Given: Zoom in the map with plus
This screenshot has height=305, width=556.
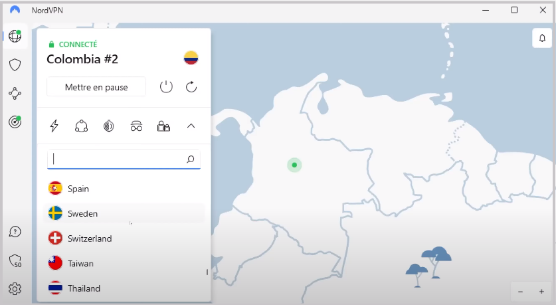Looking at the screenshot, I should [541, 292].
